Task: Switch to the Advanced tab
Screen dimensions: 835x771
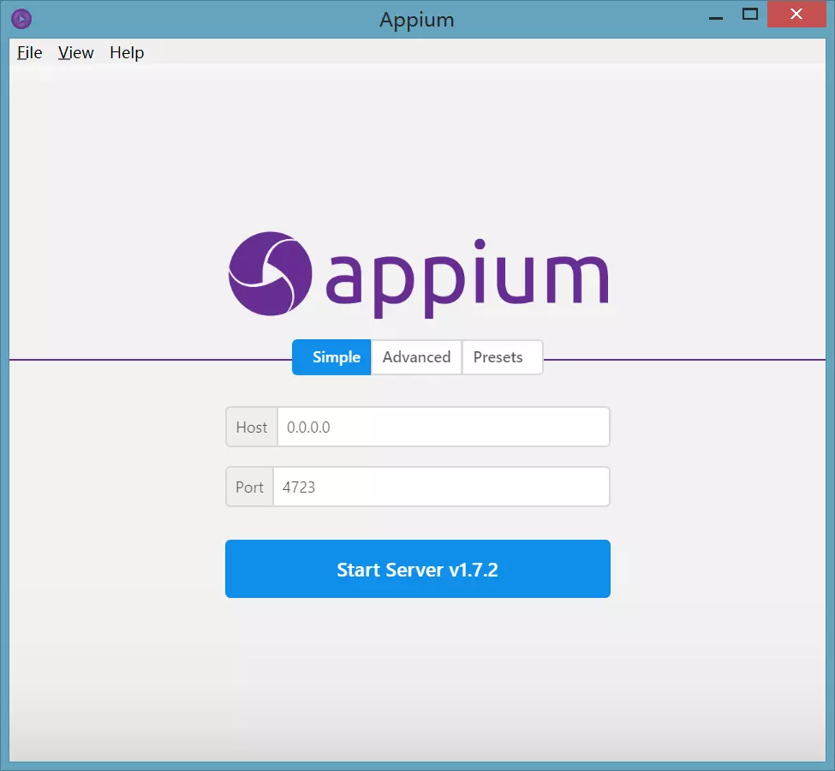Action: point(416,357)
